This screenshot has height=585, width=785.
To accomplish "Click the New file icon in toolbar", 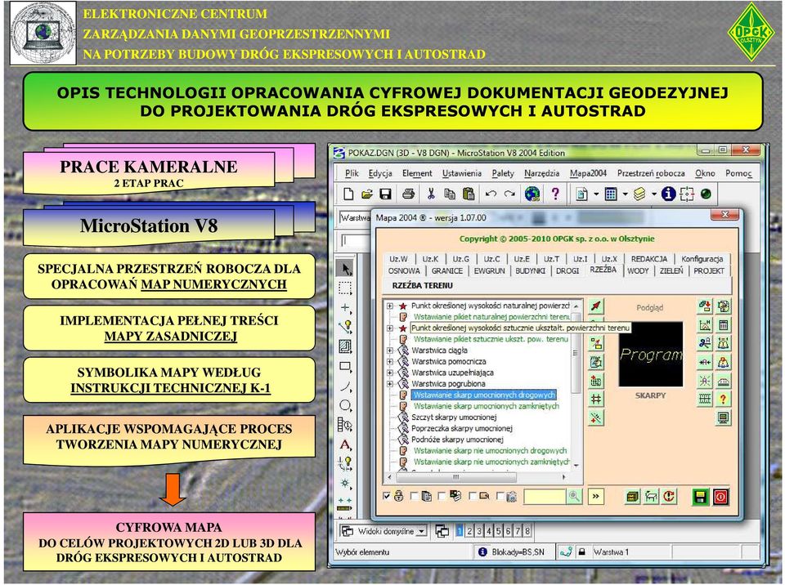I will click(x=348, y=194).
